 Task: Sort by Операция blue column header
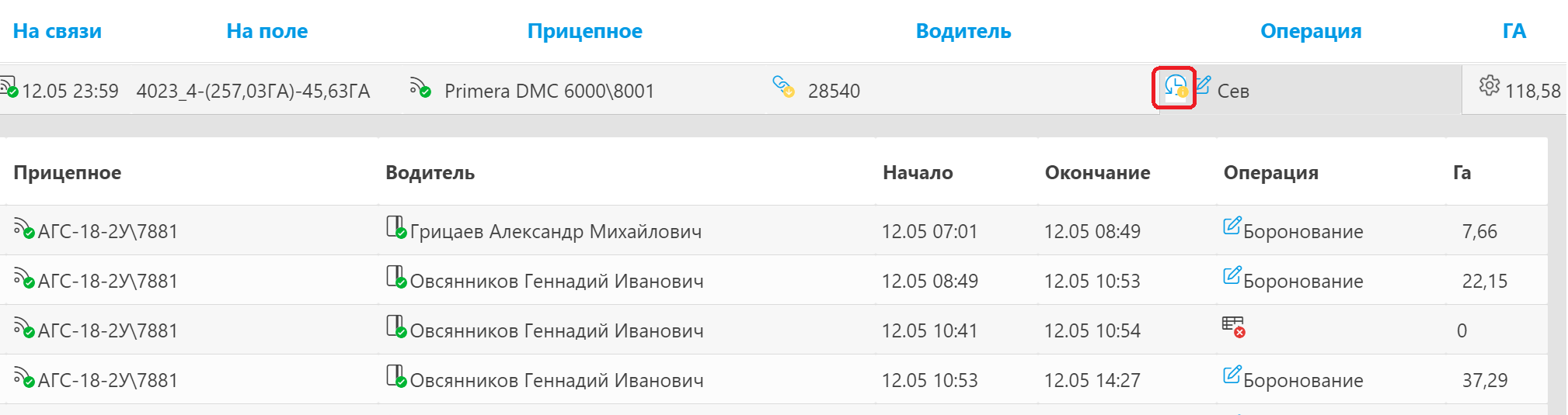click(x=1311, y=31)
